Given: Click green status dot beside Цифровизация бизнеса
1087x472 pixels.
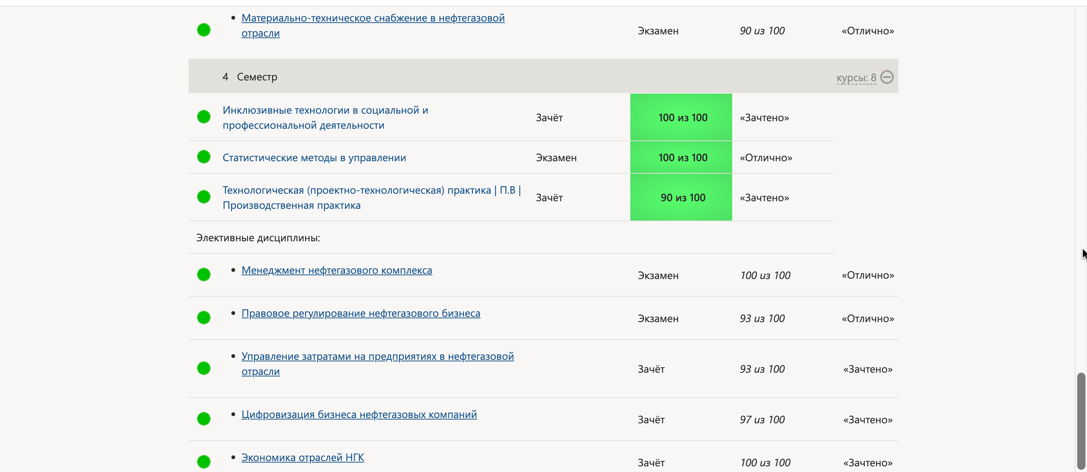Looking at the screenshot, I should (x=204, y=419).
